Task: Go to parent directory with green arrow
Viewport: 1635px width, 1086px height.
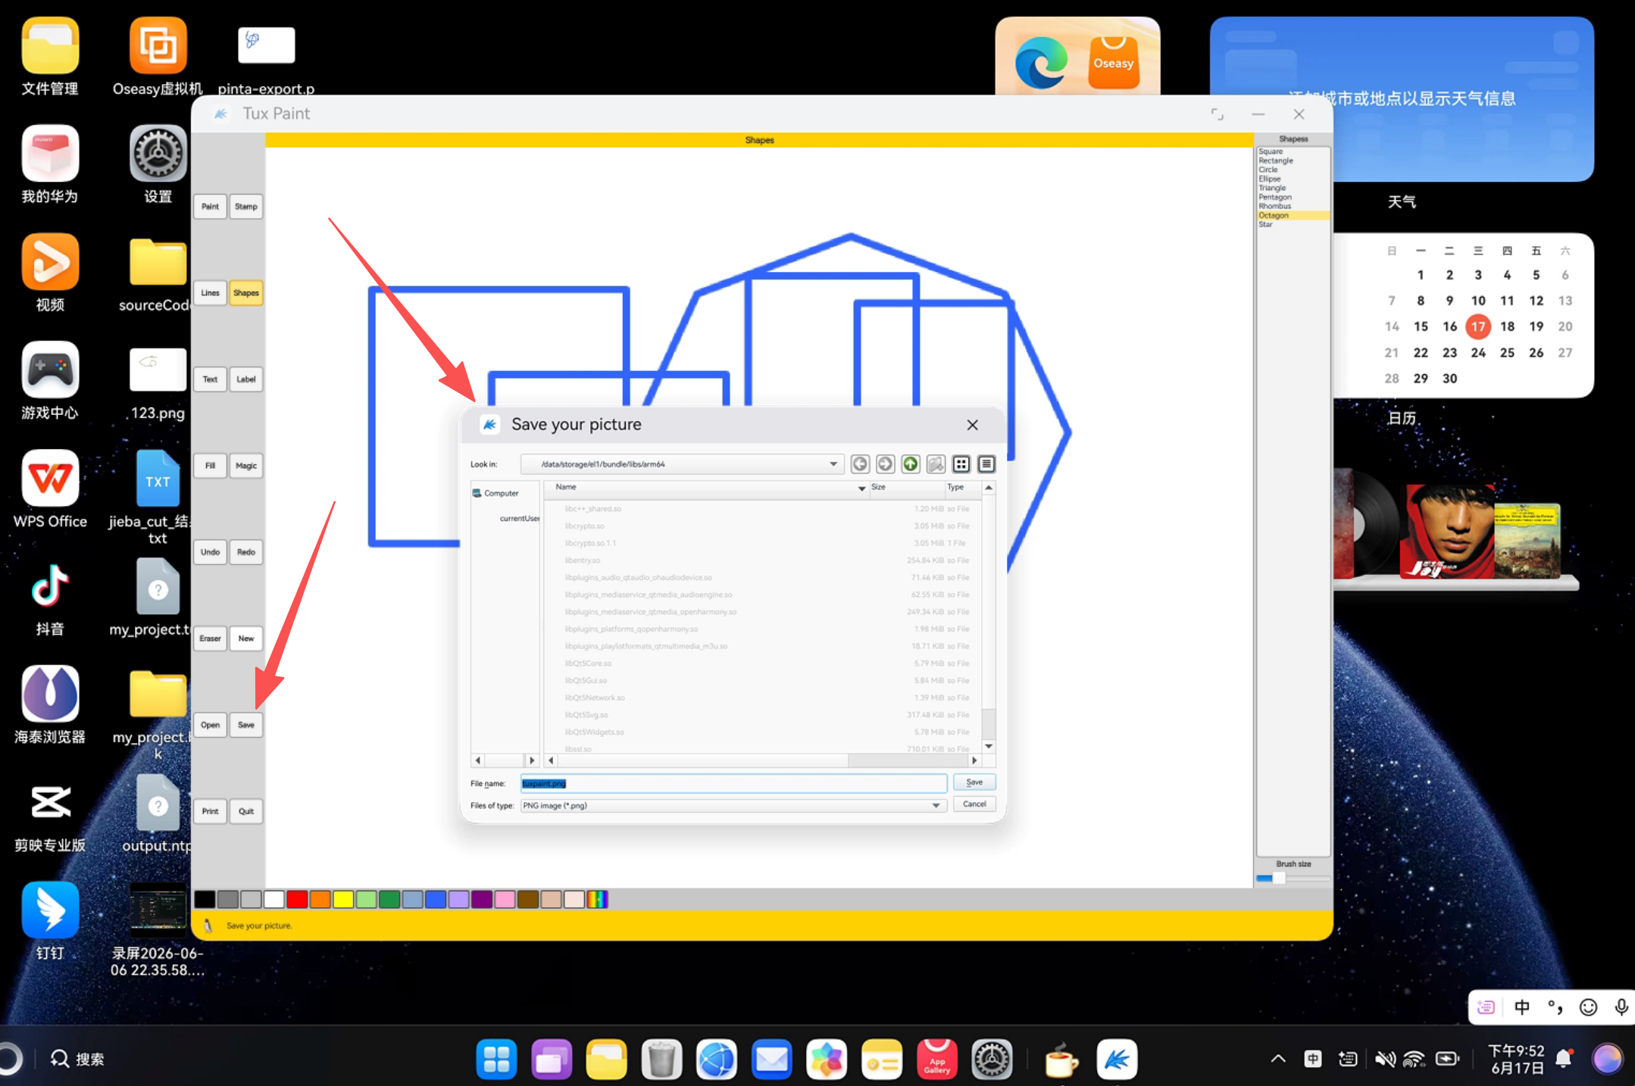Action: point(911,464)
